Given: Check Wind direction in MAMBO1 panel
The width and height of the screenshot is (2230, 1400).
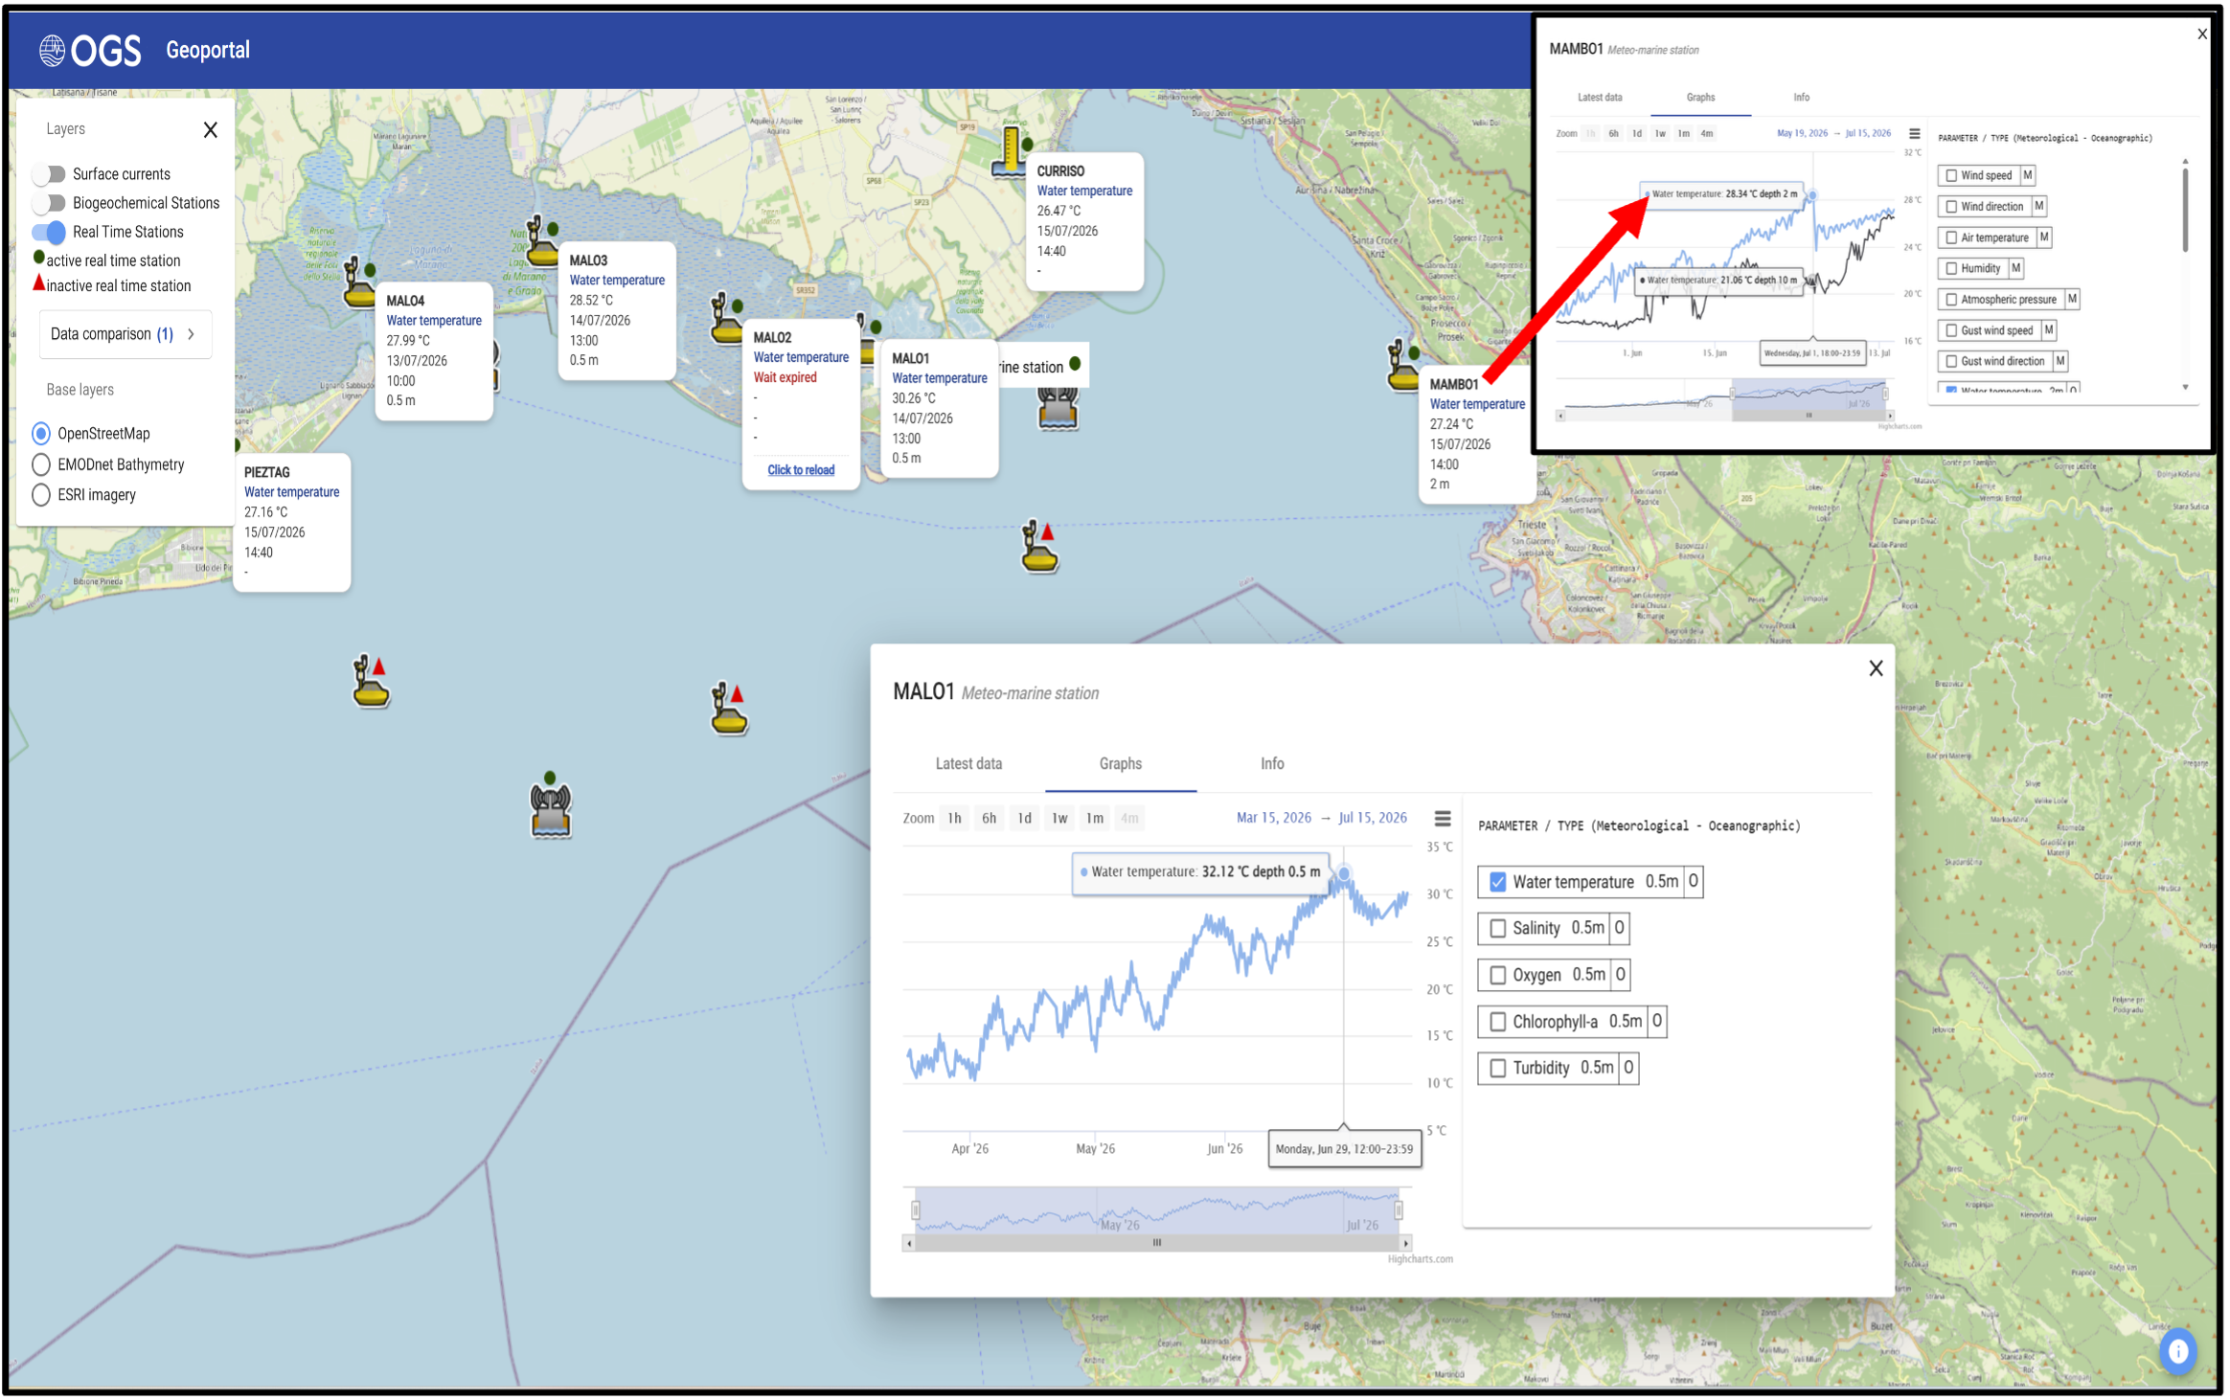Looking at the screenshot, I should click(x=1951, y=207).
